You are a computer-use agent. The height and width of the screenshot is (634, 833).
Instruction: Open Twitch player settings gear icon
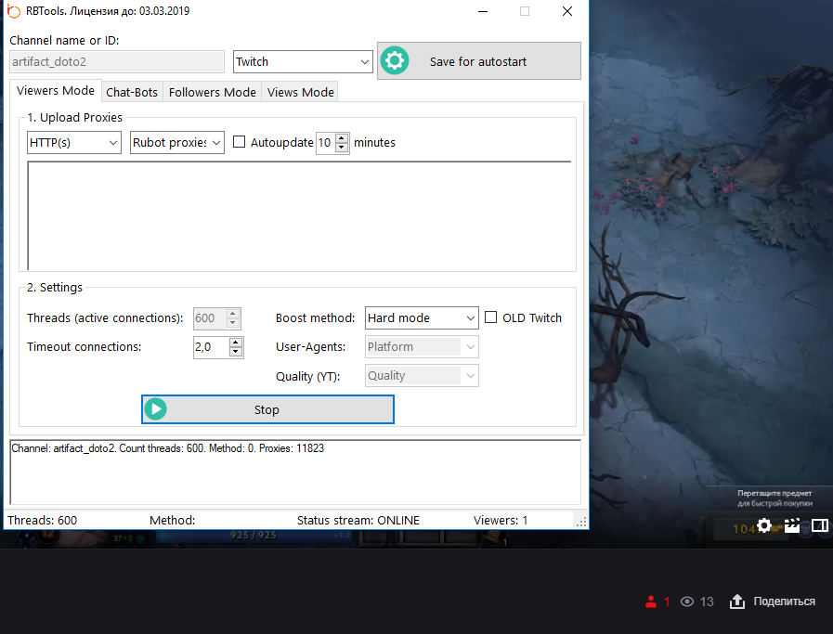[763, 525]
